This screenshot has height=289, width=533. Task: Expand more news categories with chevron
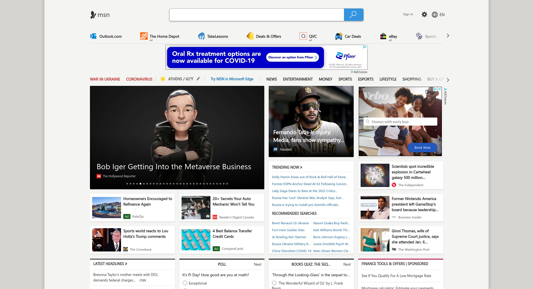point(448,80)
